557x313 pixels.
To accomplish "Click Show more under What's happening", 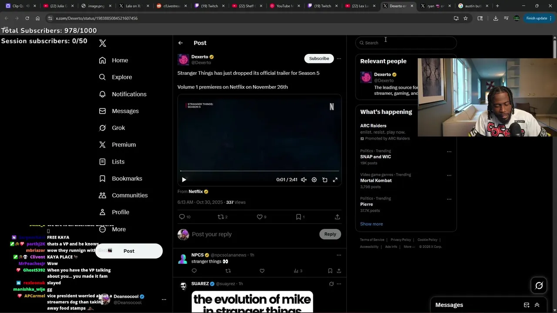I will (372, 224).
